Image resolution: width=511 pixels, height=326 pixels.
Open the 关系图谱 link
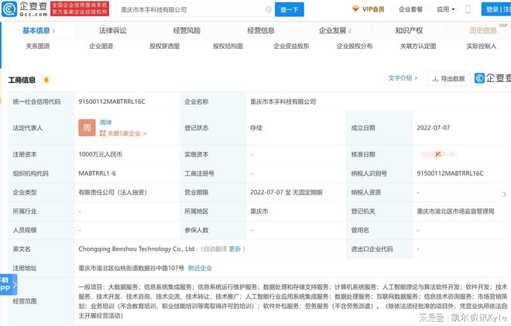(38, 46)
